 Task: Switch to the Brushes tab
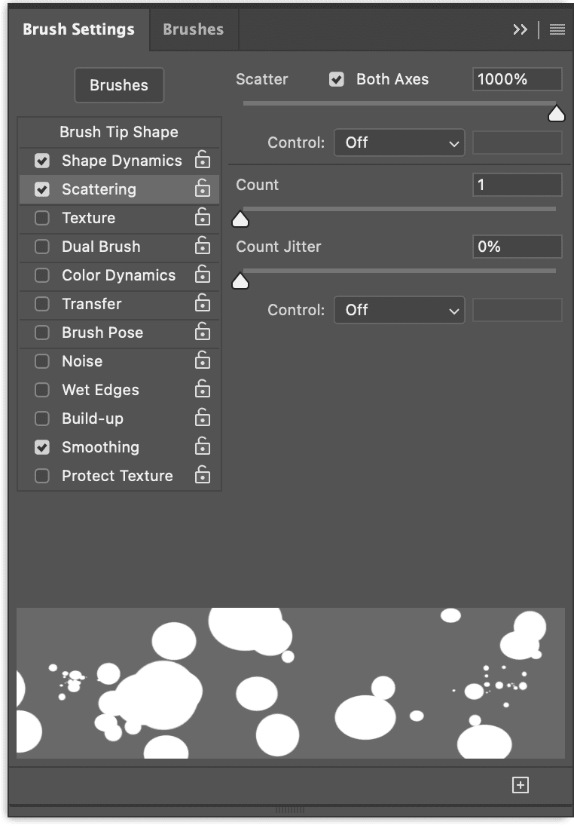tap(193, 29)
